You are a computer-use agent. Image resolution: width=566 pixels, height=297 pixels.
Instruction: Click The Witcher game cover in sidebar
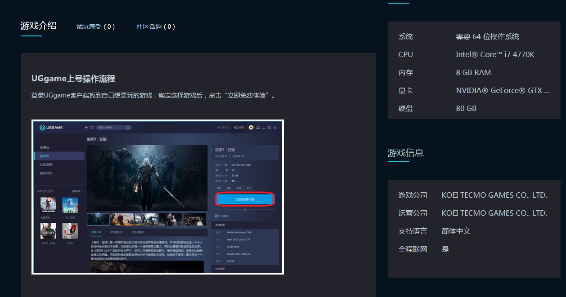[48, 231]
